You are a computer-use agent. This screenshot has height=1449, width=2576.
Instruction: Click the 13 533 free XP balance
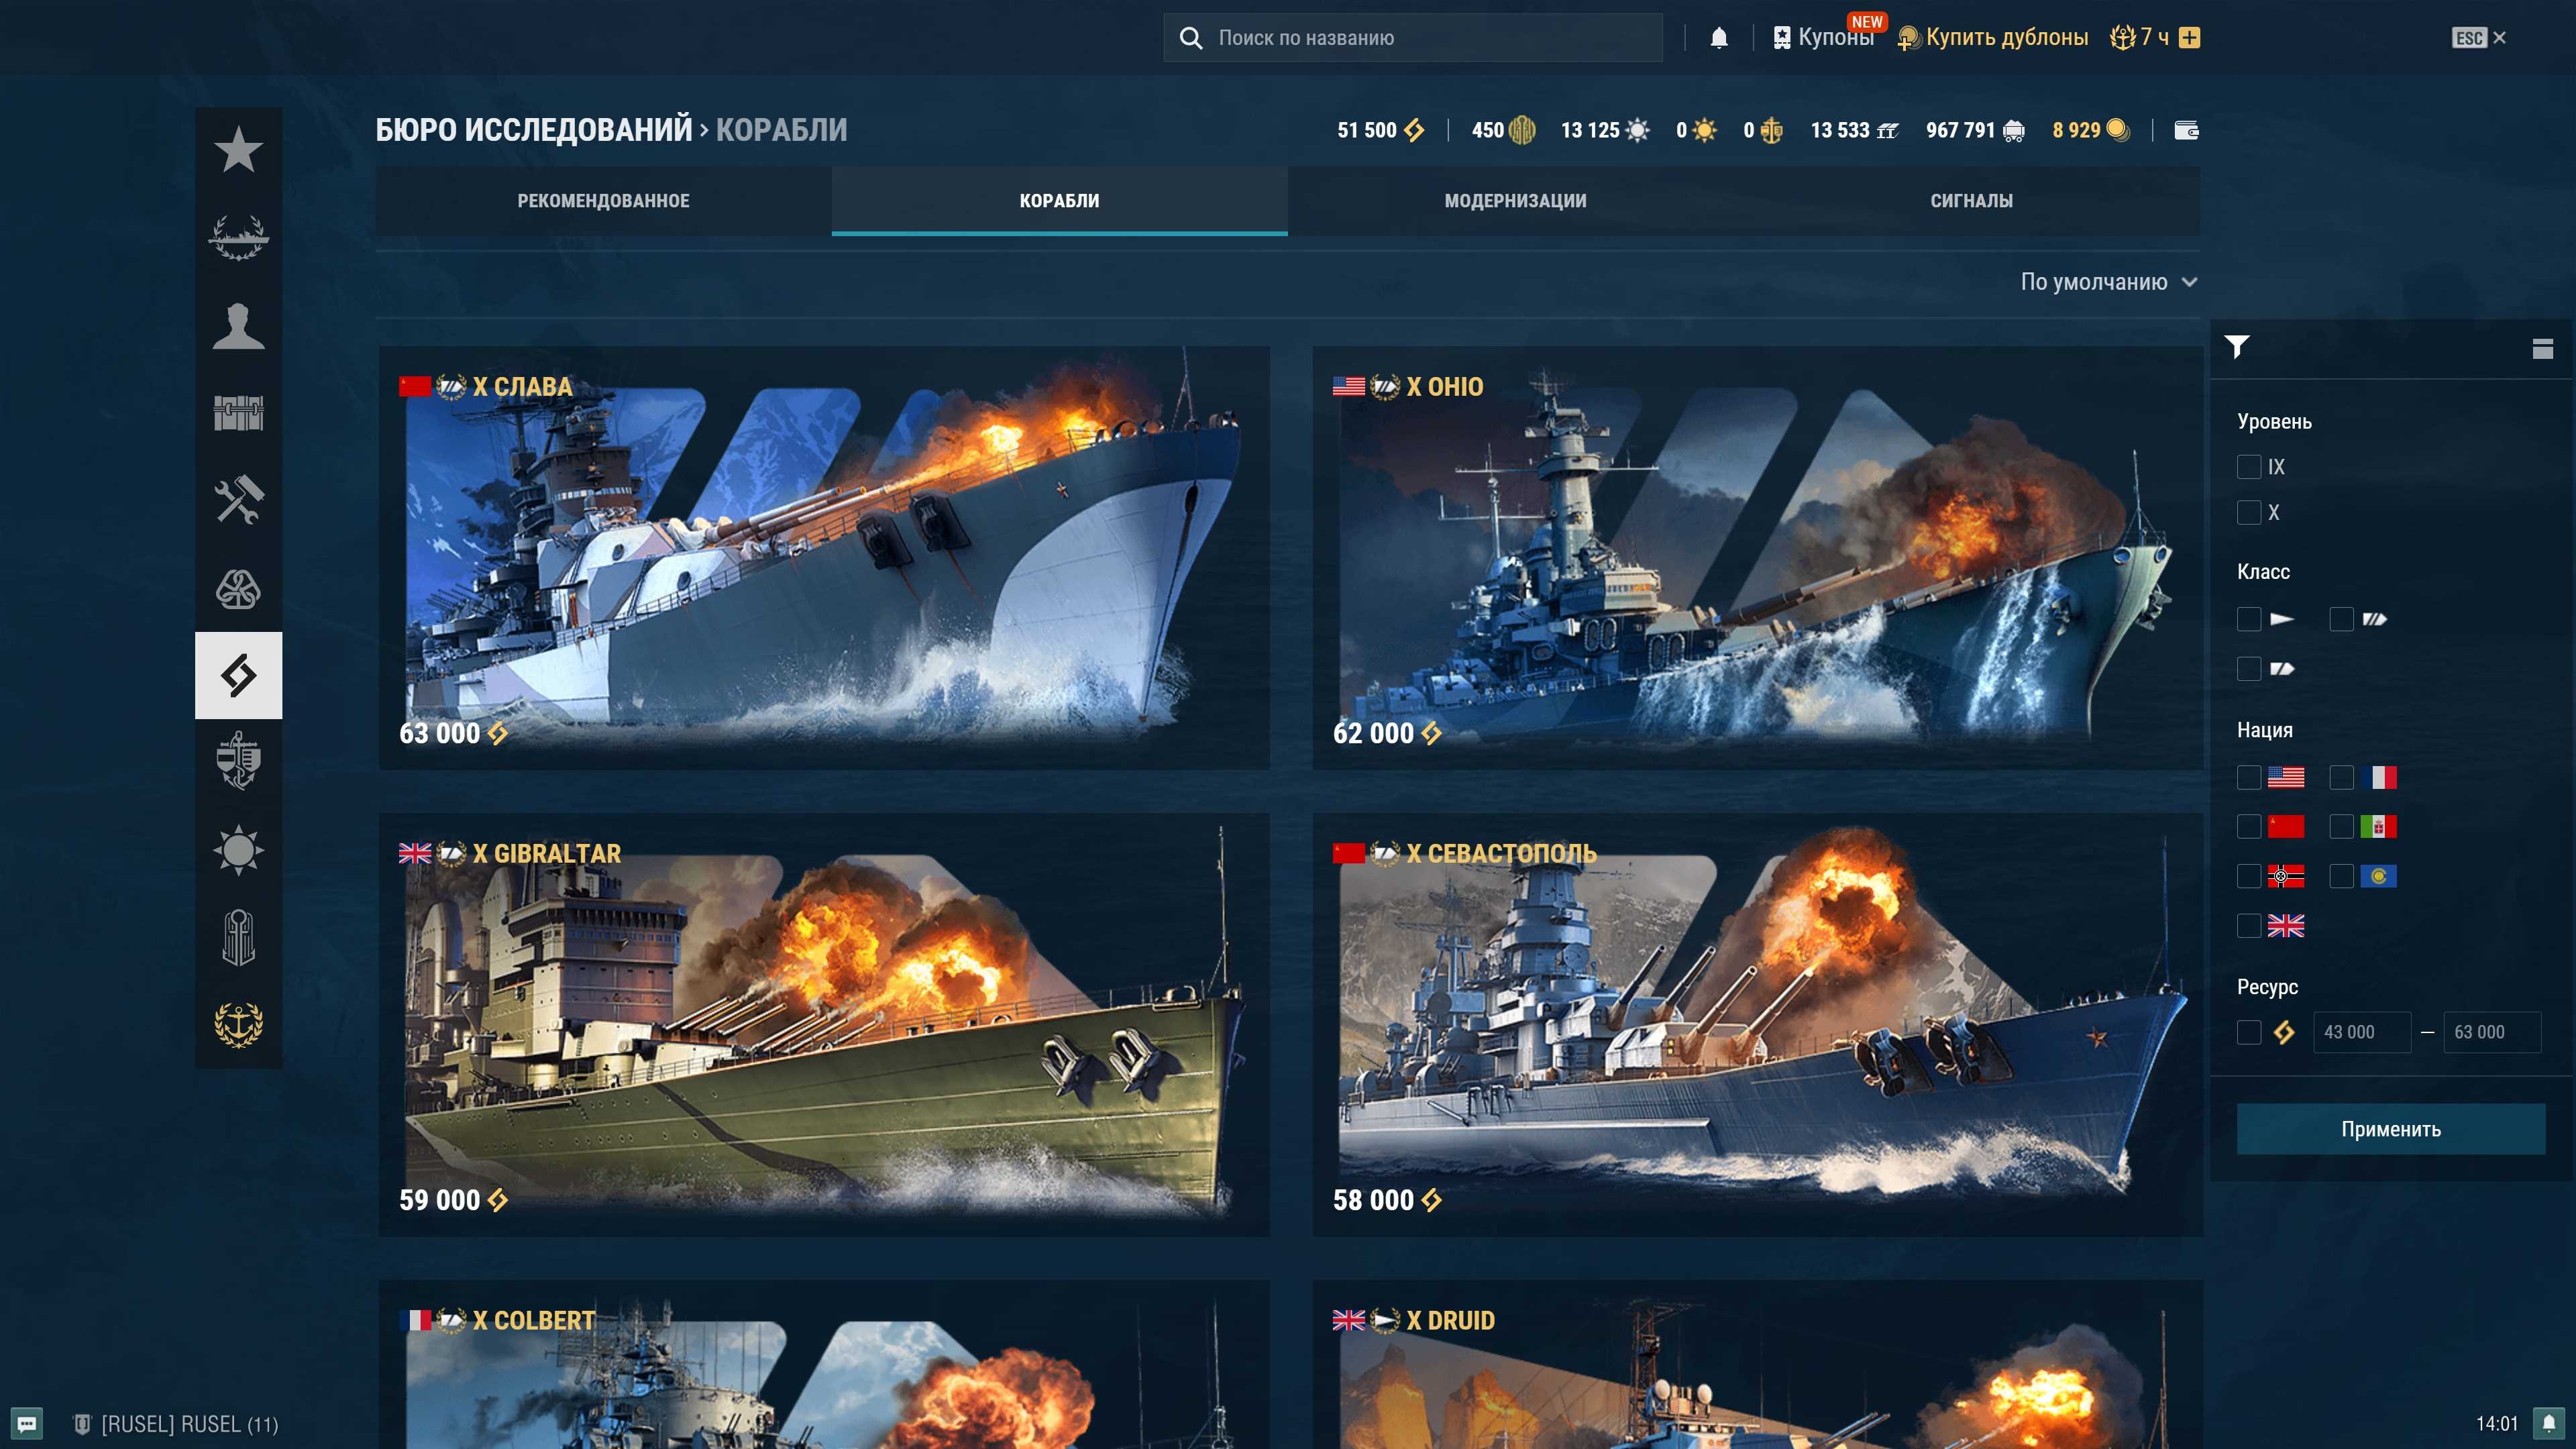pos(1854,130)
